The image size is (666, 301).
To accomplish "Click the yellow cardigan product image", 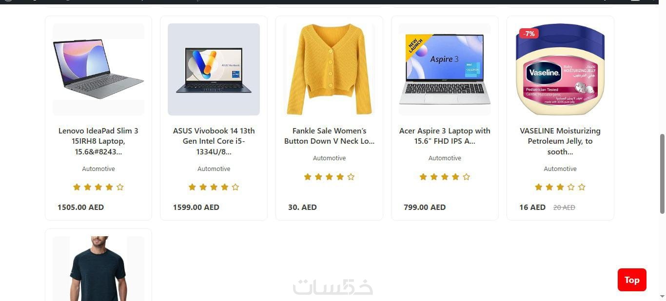I will tap(330, 69).
